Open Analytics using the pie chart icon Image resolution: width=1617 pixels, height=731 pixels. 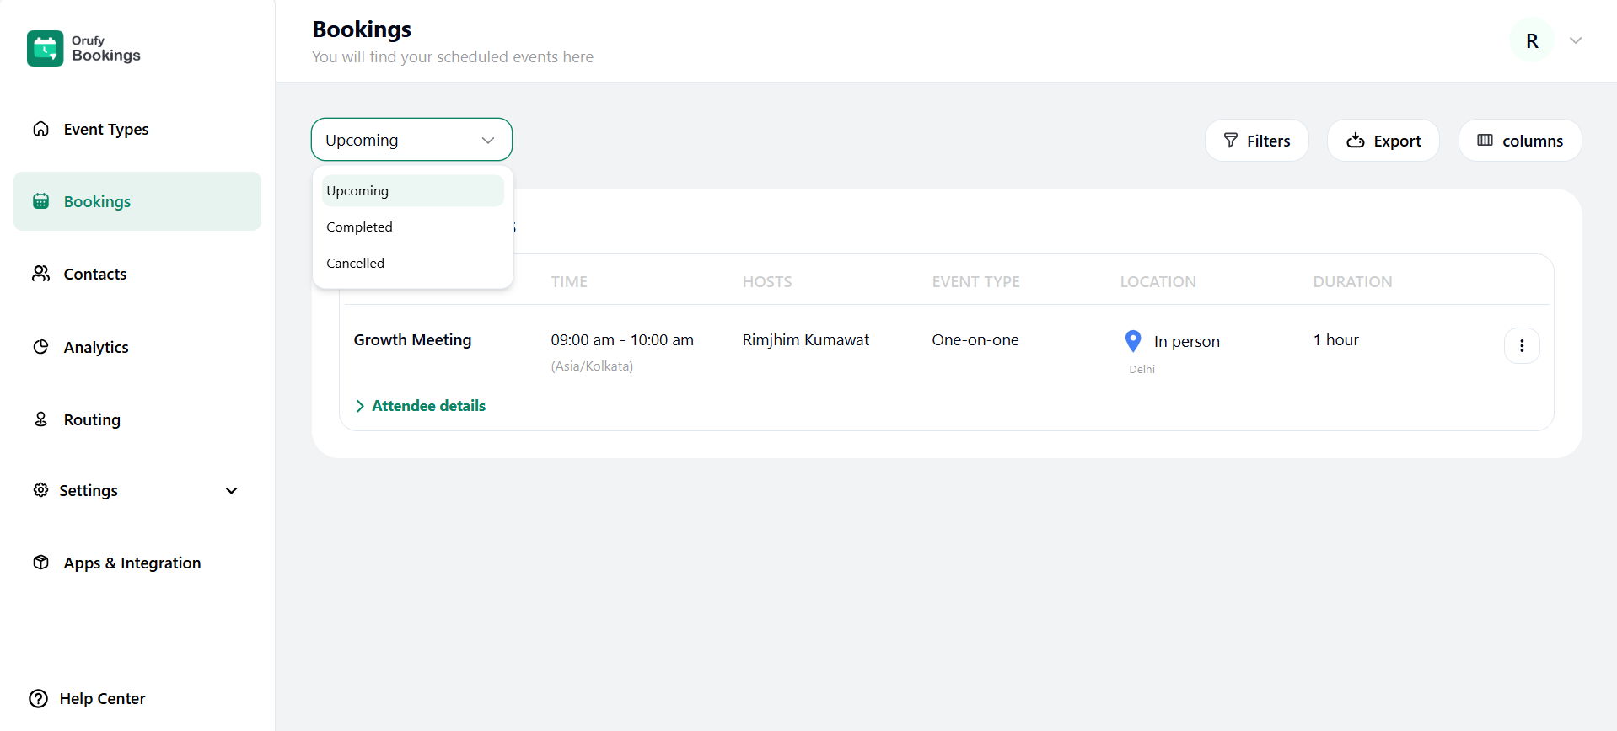point(40,347)
